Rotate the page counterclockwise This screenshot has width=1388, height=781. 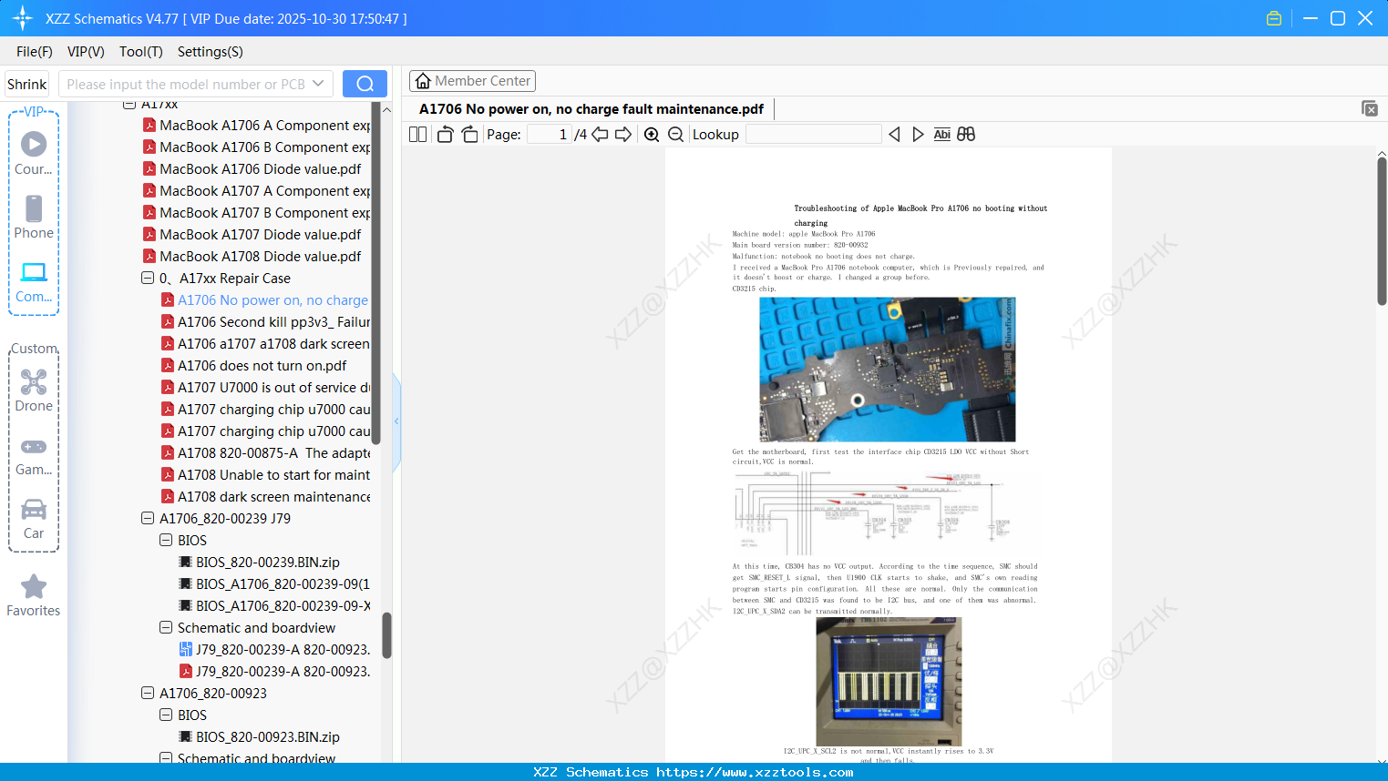pos(445,135)
